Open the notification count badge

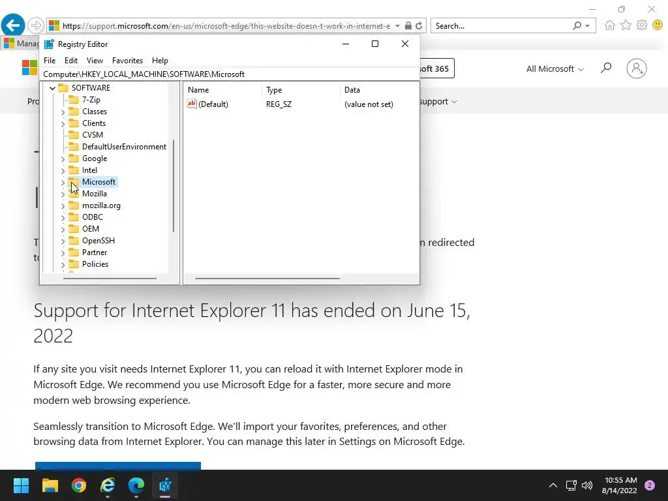[650, 485]
